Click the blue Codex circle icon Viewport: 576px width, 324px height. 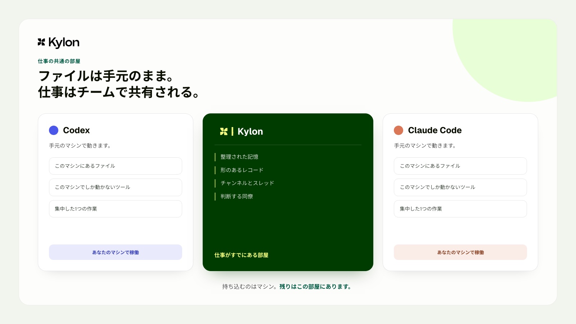(54, 130)
